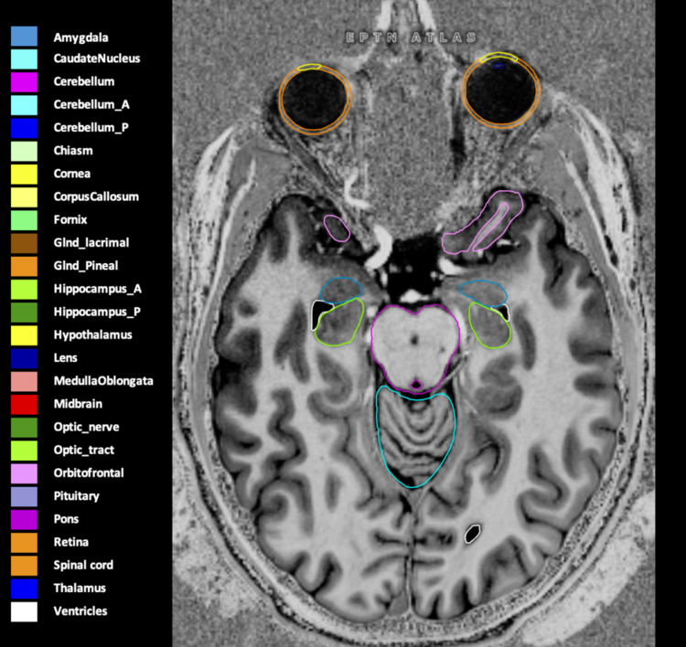The image size is (686, 647).
Task: Click the "Retina" label text
Action: [x=70, y=542]
